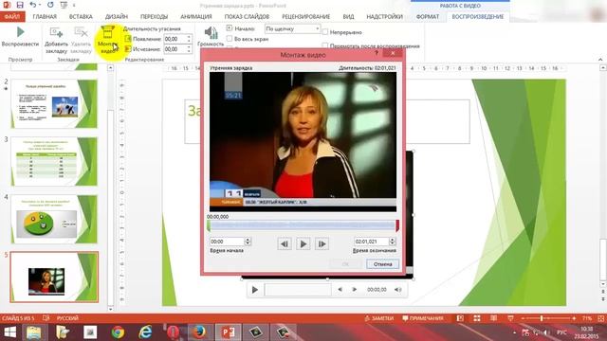Step the slide video forward using media bar
The height and width of the screenshot is (341, 607).
click(x=354, y=290)
